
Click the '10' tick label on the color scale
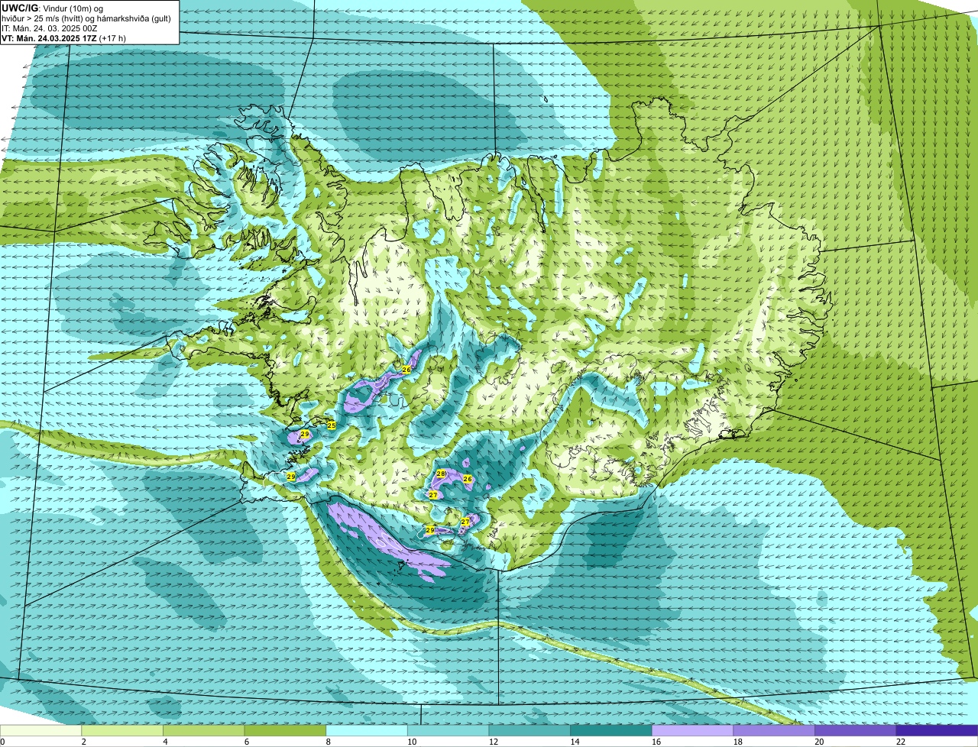[412, 742]
